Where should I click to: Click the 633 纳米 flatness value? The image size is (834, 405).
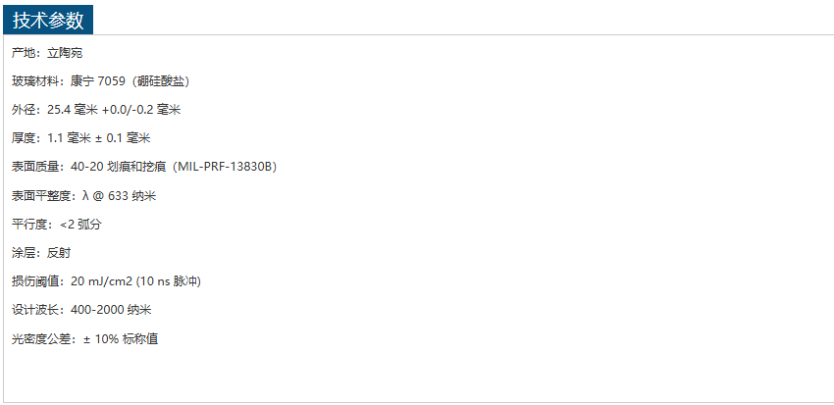(131, 195)
